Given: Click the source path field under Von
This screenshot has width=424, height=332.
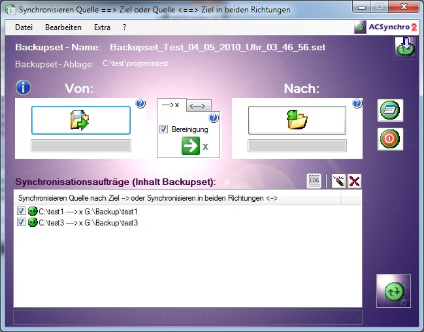Looking at the screenshot, I should point(81,146).
